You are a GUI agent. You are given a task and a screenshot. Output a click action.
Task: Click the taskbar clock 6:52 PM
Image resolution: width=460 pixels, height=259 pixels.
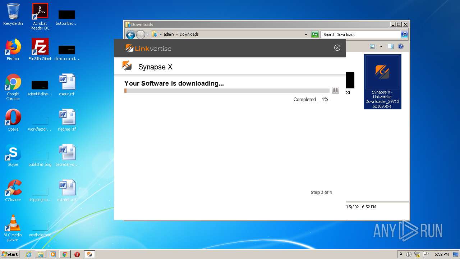pyautogui.click(x=441, y=254)
